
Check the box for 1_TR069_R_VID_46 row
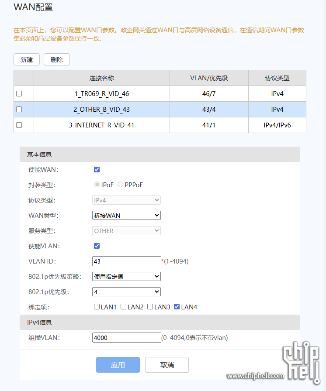(19, 93)
